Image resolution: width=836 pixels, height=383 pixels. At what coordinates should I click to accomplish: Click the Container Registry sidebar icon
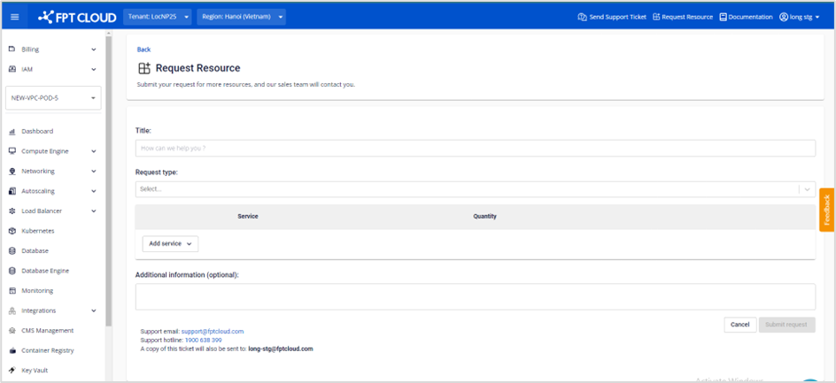(x=12, y=350)
